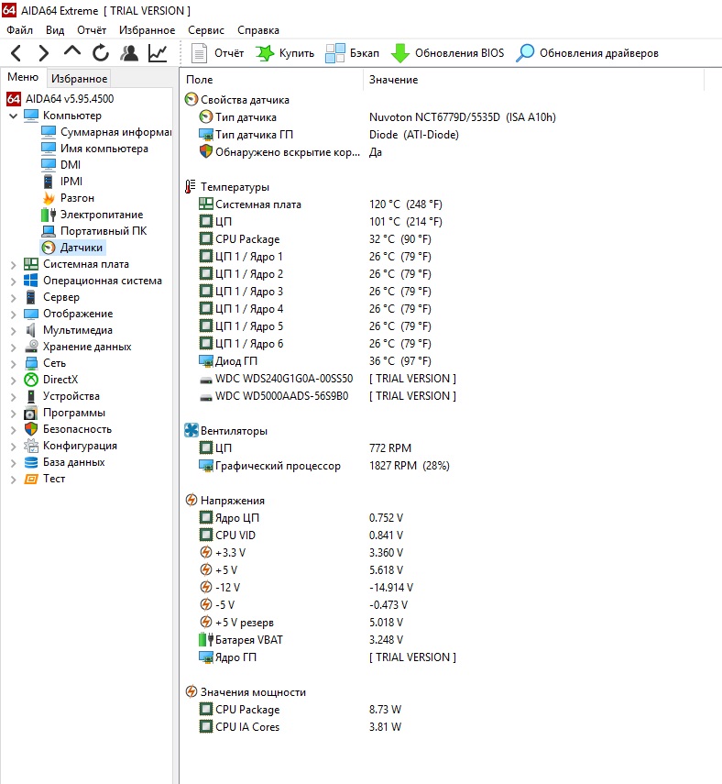Expand the Мультимедиа tree node
Viewport: 722px width, 784px height.
14,330
